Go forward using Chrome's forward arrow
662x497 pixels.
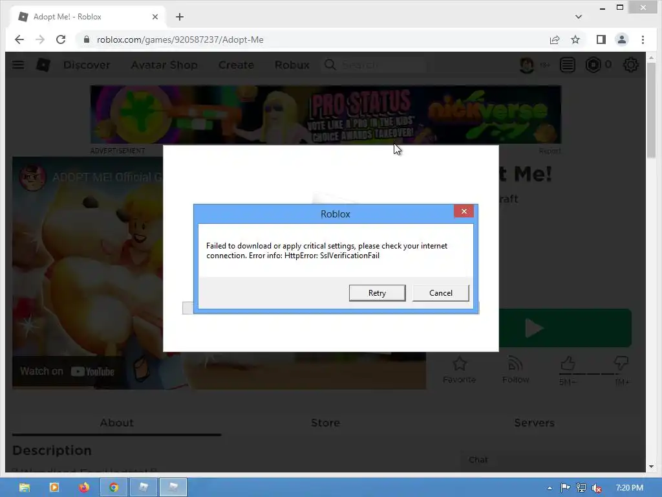(40, 39)
